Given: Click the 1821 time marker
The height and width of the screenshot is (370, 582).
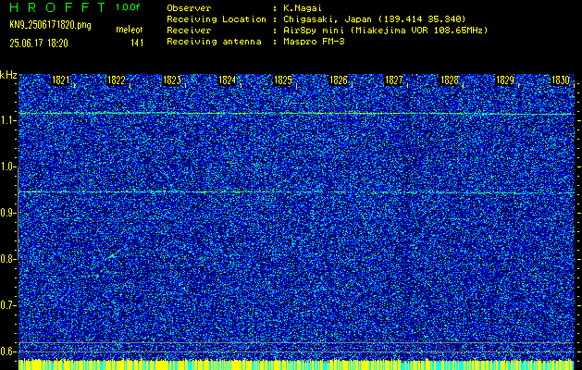Looking at the screenshot, I should 60,80.
